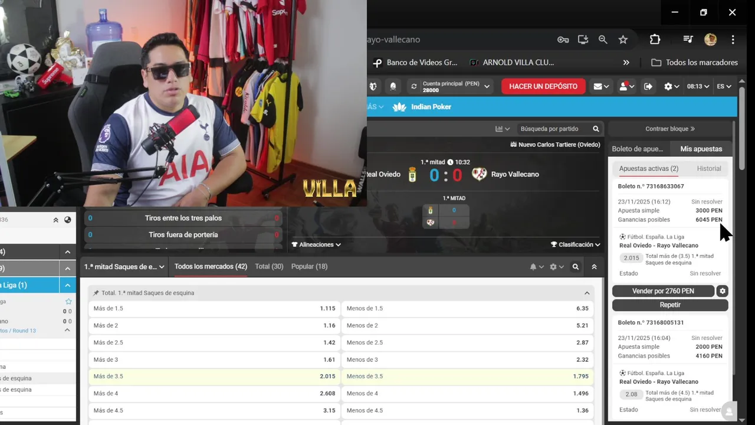Open the Banco de Videos bookmark
The height and width of the screenshot is (425, 755).
[x=416, y=63]
